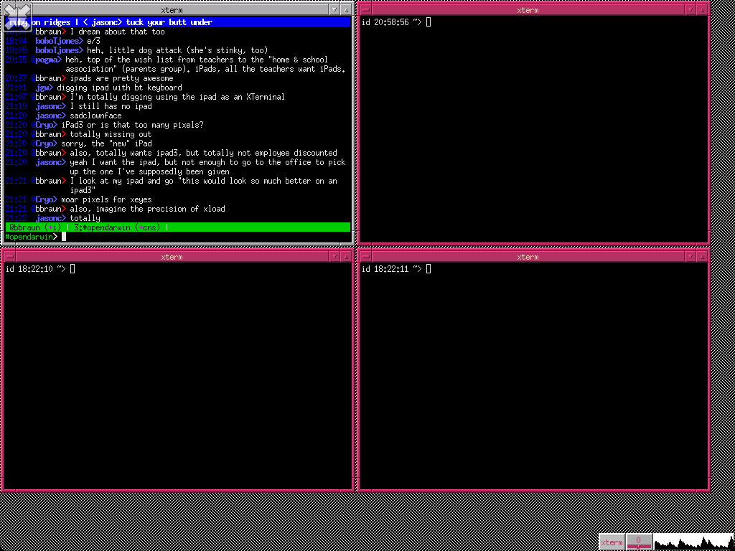Maximize the xterm showing 20:58:56 prompt

[x=702, y=10]
